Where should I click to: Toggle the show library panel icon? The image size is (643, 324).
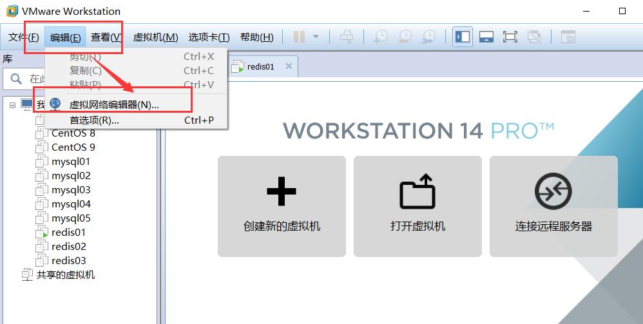[463, 37]
